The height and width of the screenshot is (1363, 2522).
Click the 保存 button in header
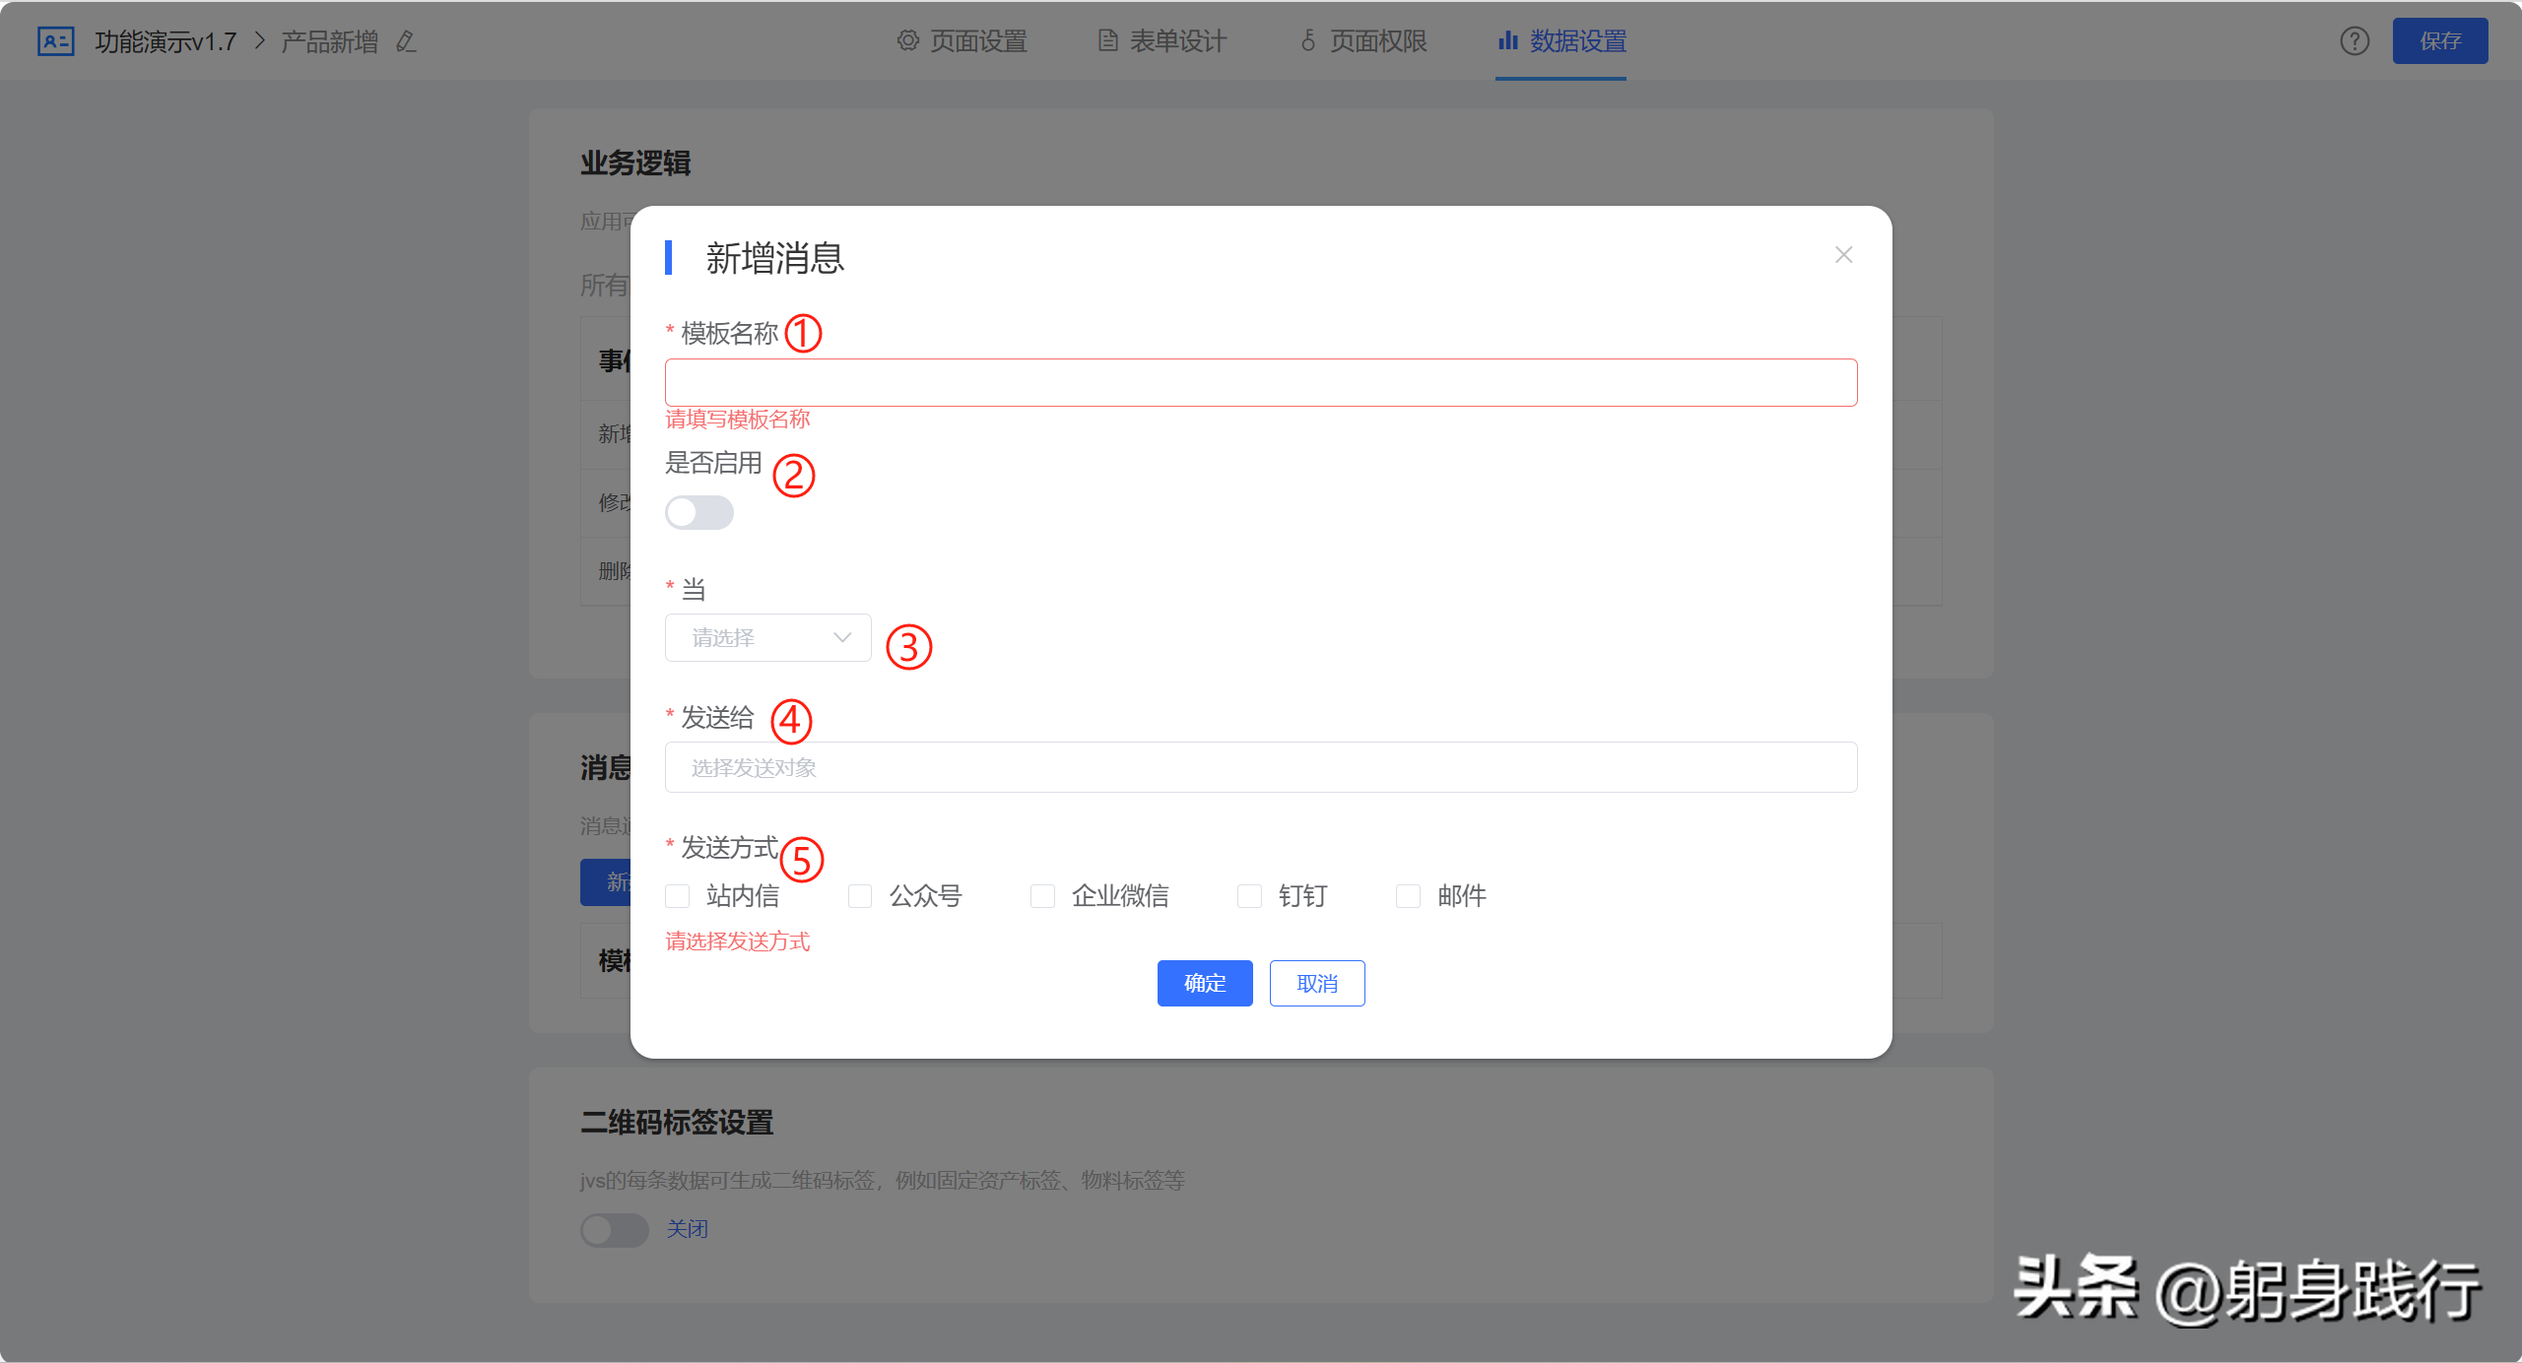coord(2440,41)
